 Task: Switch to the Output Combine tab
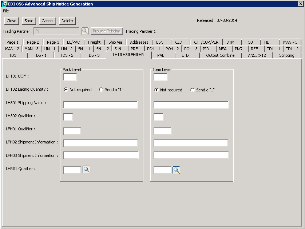[220, 55]
